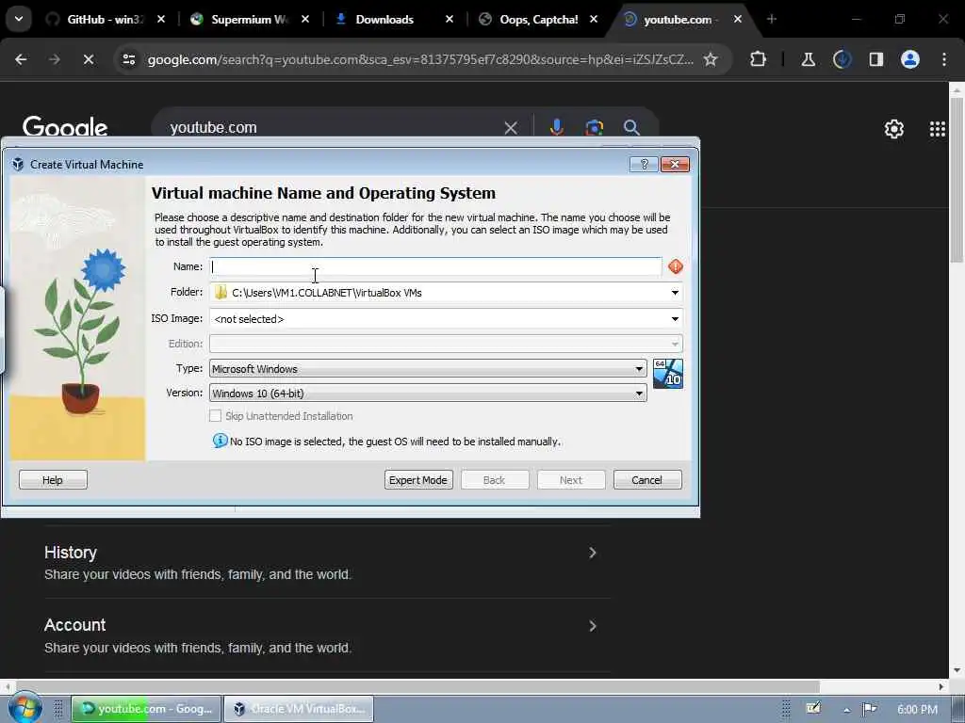Expand the History row chevron
Image resolution: width=965 pixels, height=723 pixels.
pos(592,553)
